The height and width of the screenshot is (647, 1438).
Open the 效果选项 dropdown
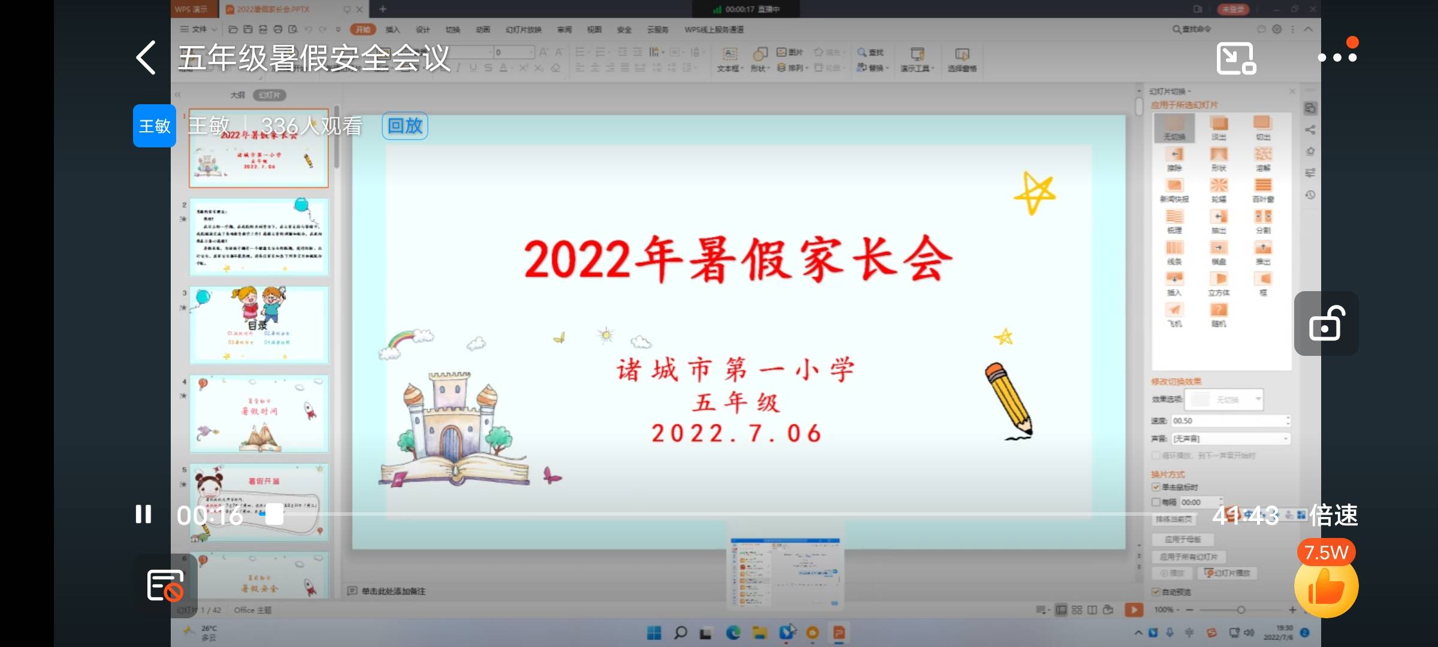pyautogui.click(x=1223, y=399)
